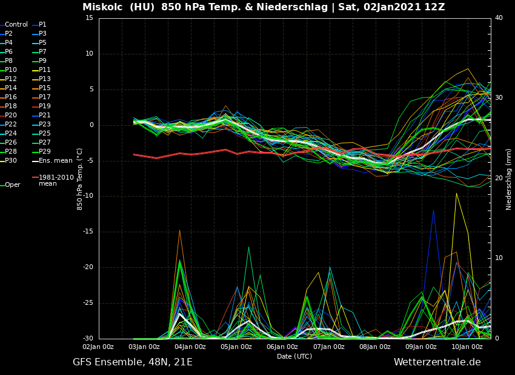Select the P23 legend label
This screenshot has width=515, height=375.
45,125
